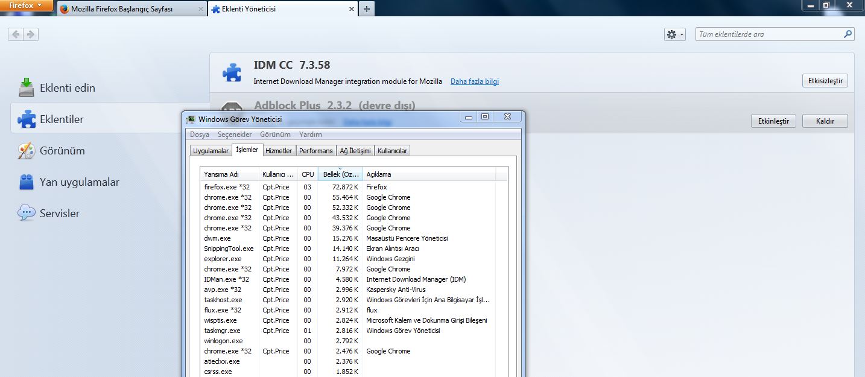Open the orange Firefox menu button
This screenshot has height=377, width=865.
27,5
